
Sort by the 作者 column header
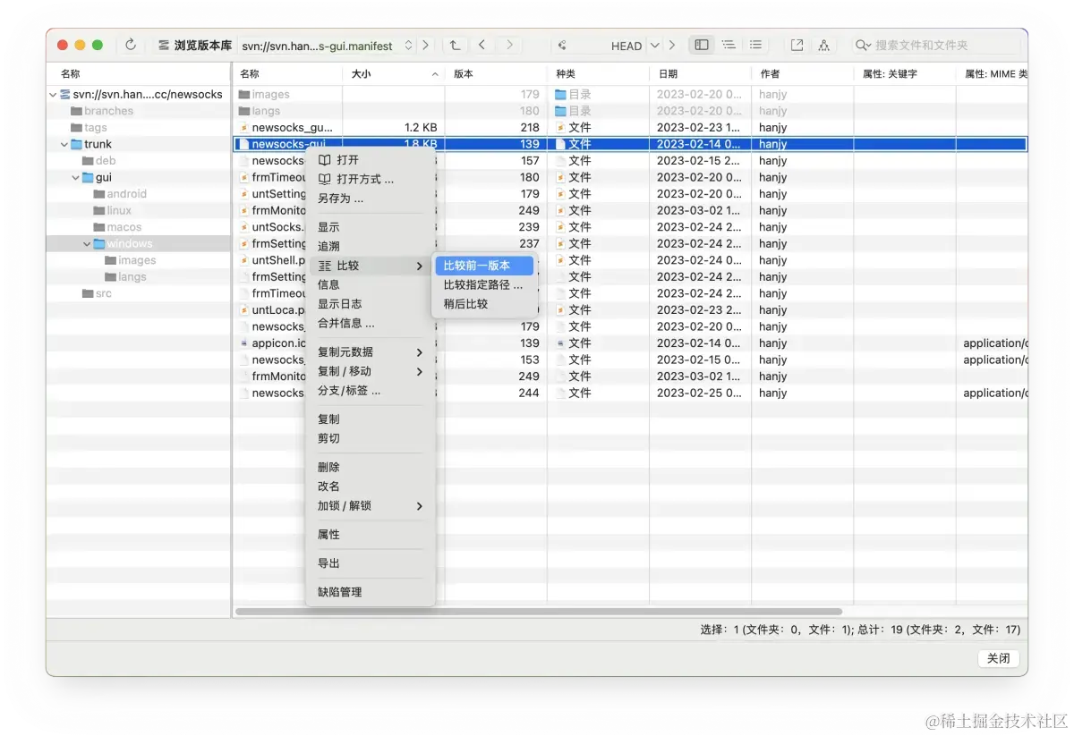(x=802, y=74)
